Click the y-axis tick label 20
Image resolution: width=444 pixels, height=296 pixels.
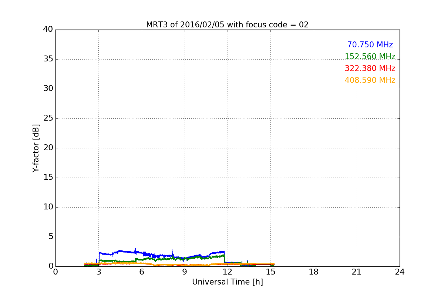pos(48,148)
